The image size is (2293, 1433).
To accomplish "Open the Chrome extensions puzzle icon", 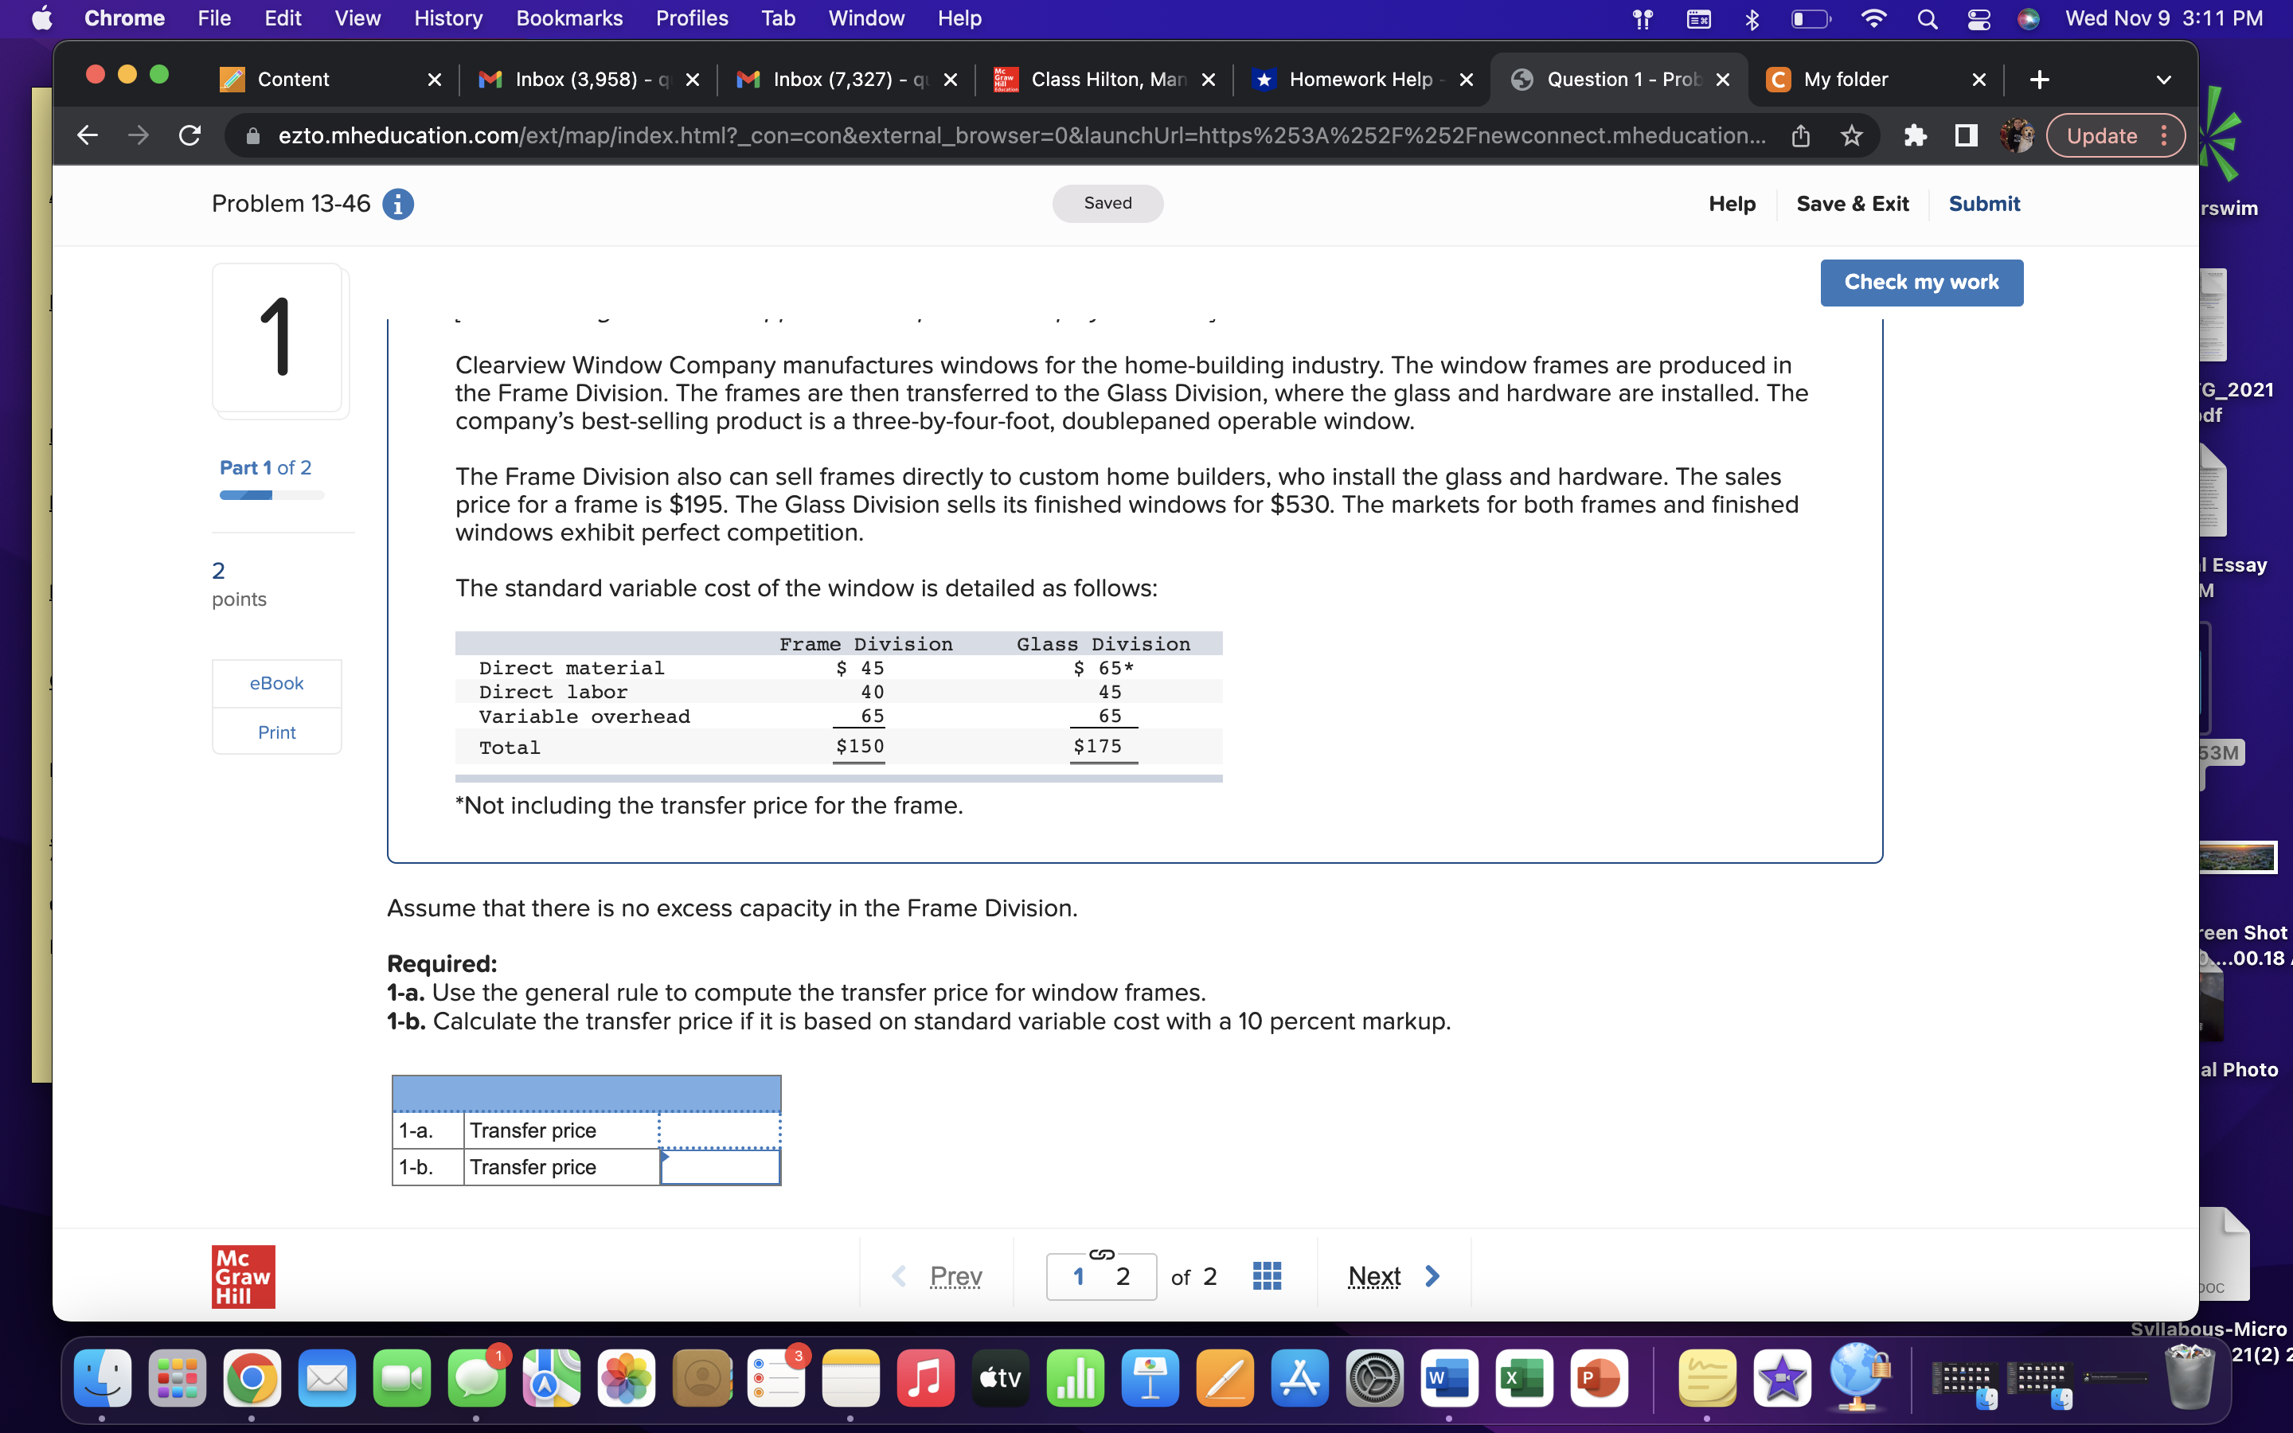I will [1915, 135].
